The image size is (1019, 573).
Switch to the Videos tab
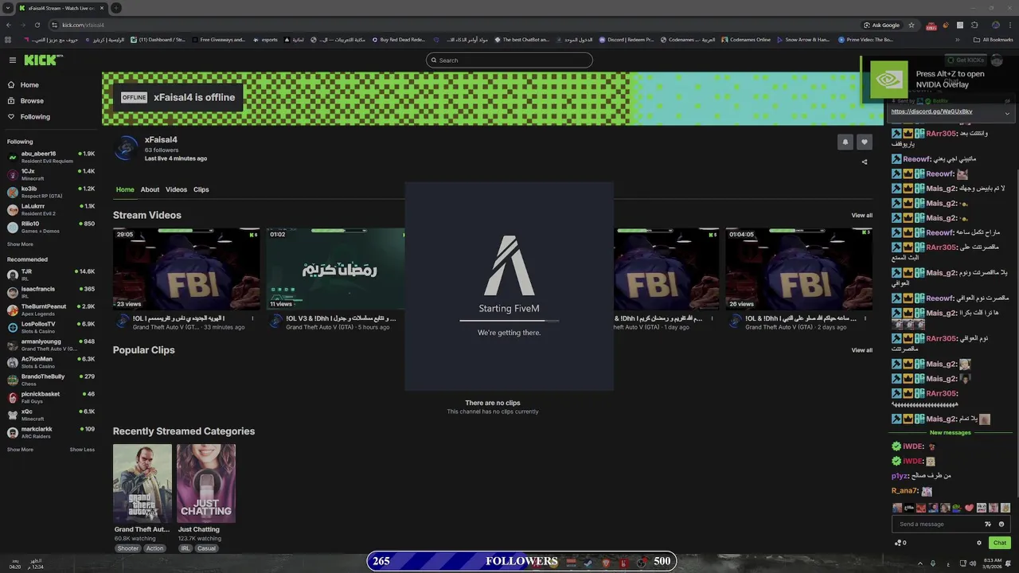[x=176, y=189]
